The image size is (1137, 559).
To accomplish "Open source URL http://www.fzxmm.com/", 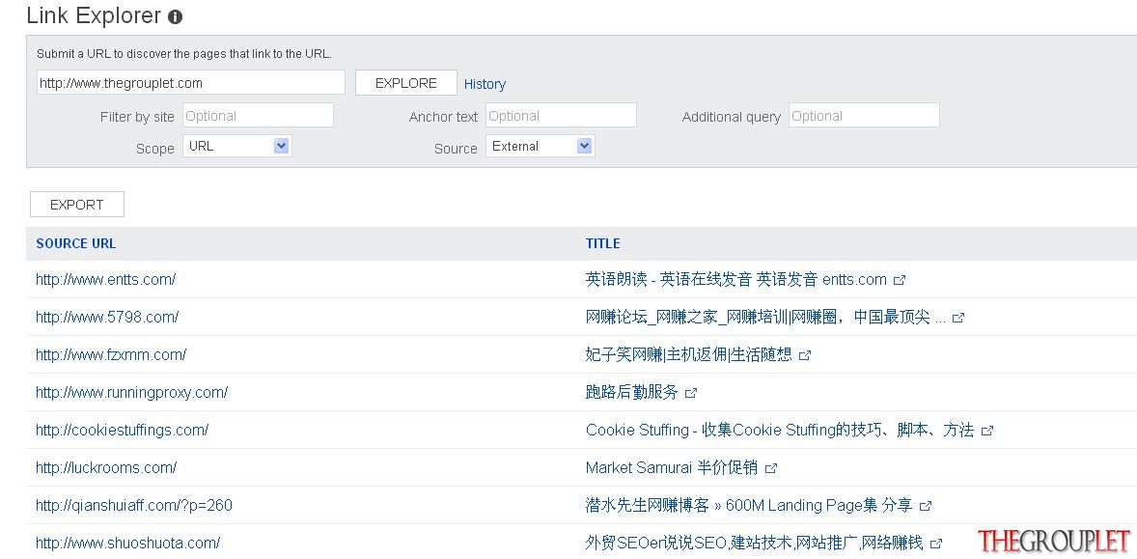I will [x=111, y=354].
